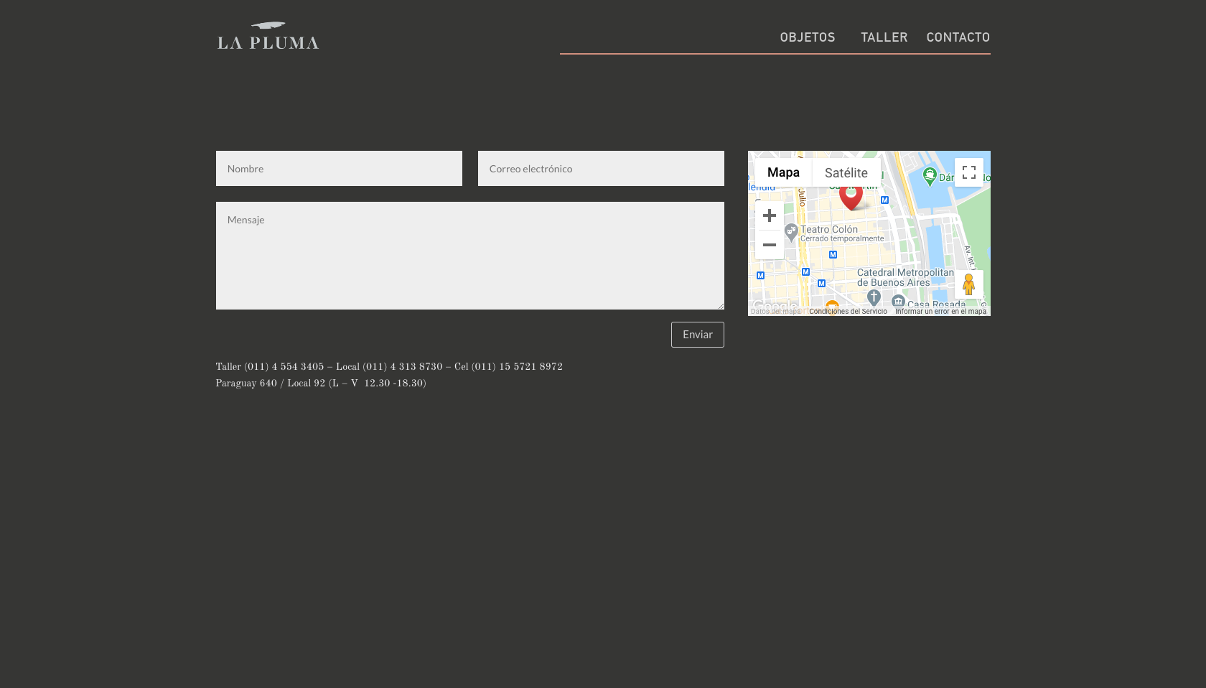This screenshot has width=1206, height=688.
Task: Go to the CONTACTO page
Action: 958,37
